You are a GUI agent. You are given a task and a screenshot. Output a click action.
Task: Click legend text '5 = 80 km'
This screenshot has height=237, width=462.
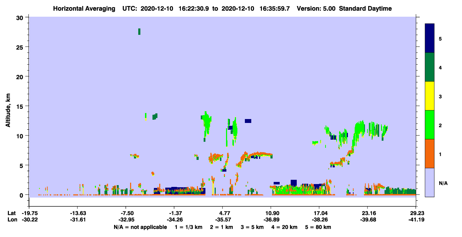(318, 227)
